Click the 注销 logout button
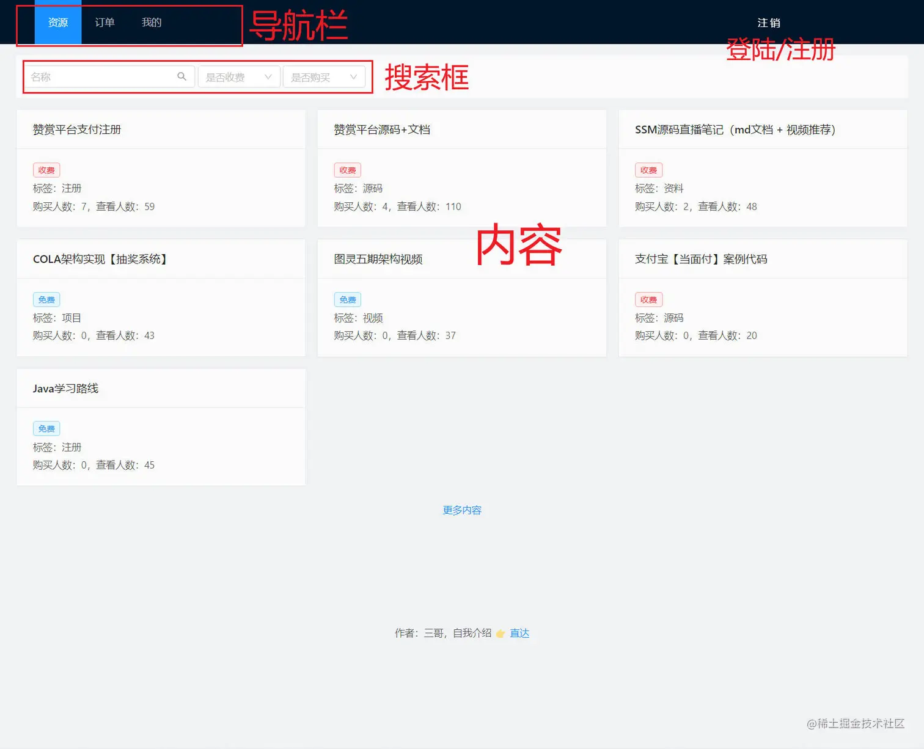This screenshot has width=924, height=749. point(768,23)
